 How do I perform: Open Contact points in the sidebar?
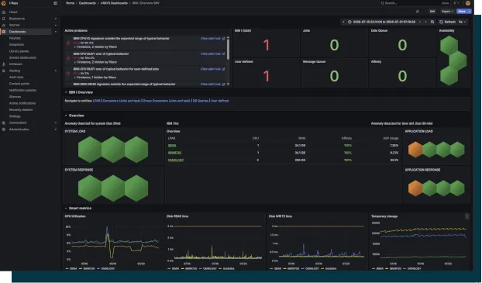click(19, 84)
